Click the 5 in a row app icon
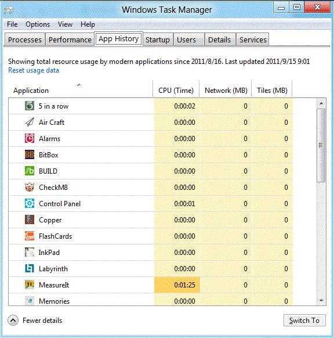The image size is (334, 338). (x=30, y=106)
